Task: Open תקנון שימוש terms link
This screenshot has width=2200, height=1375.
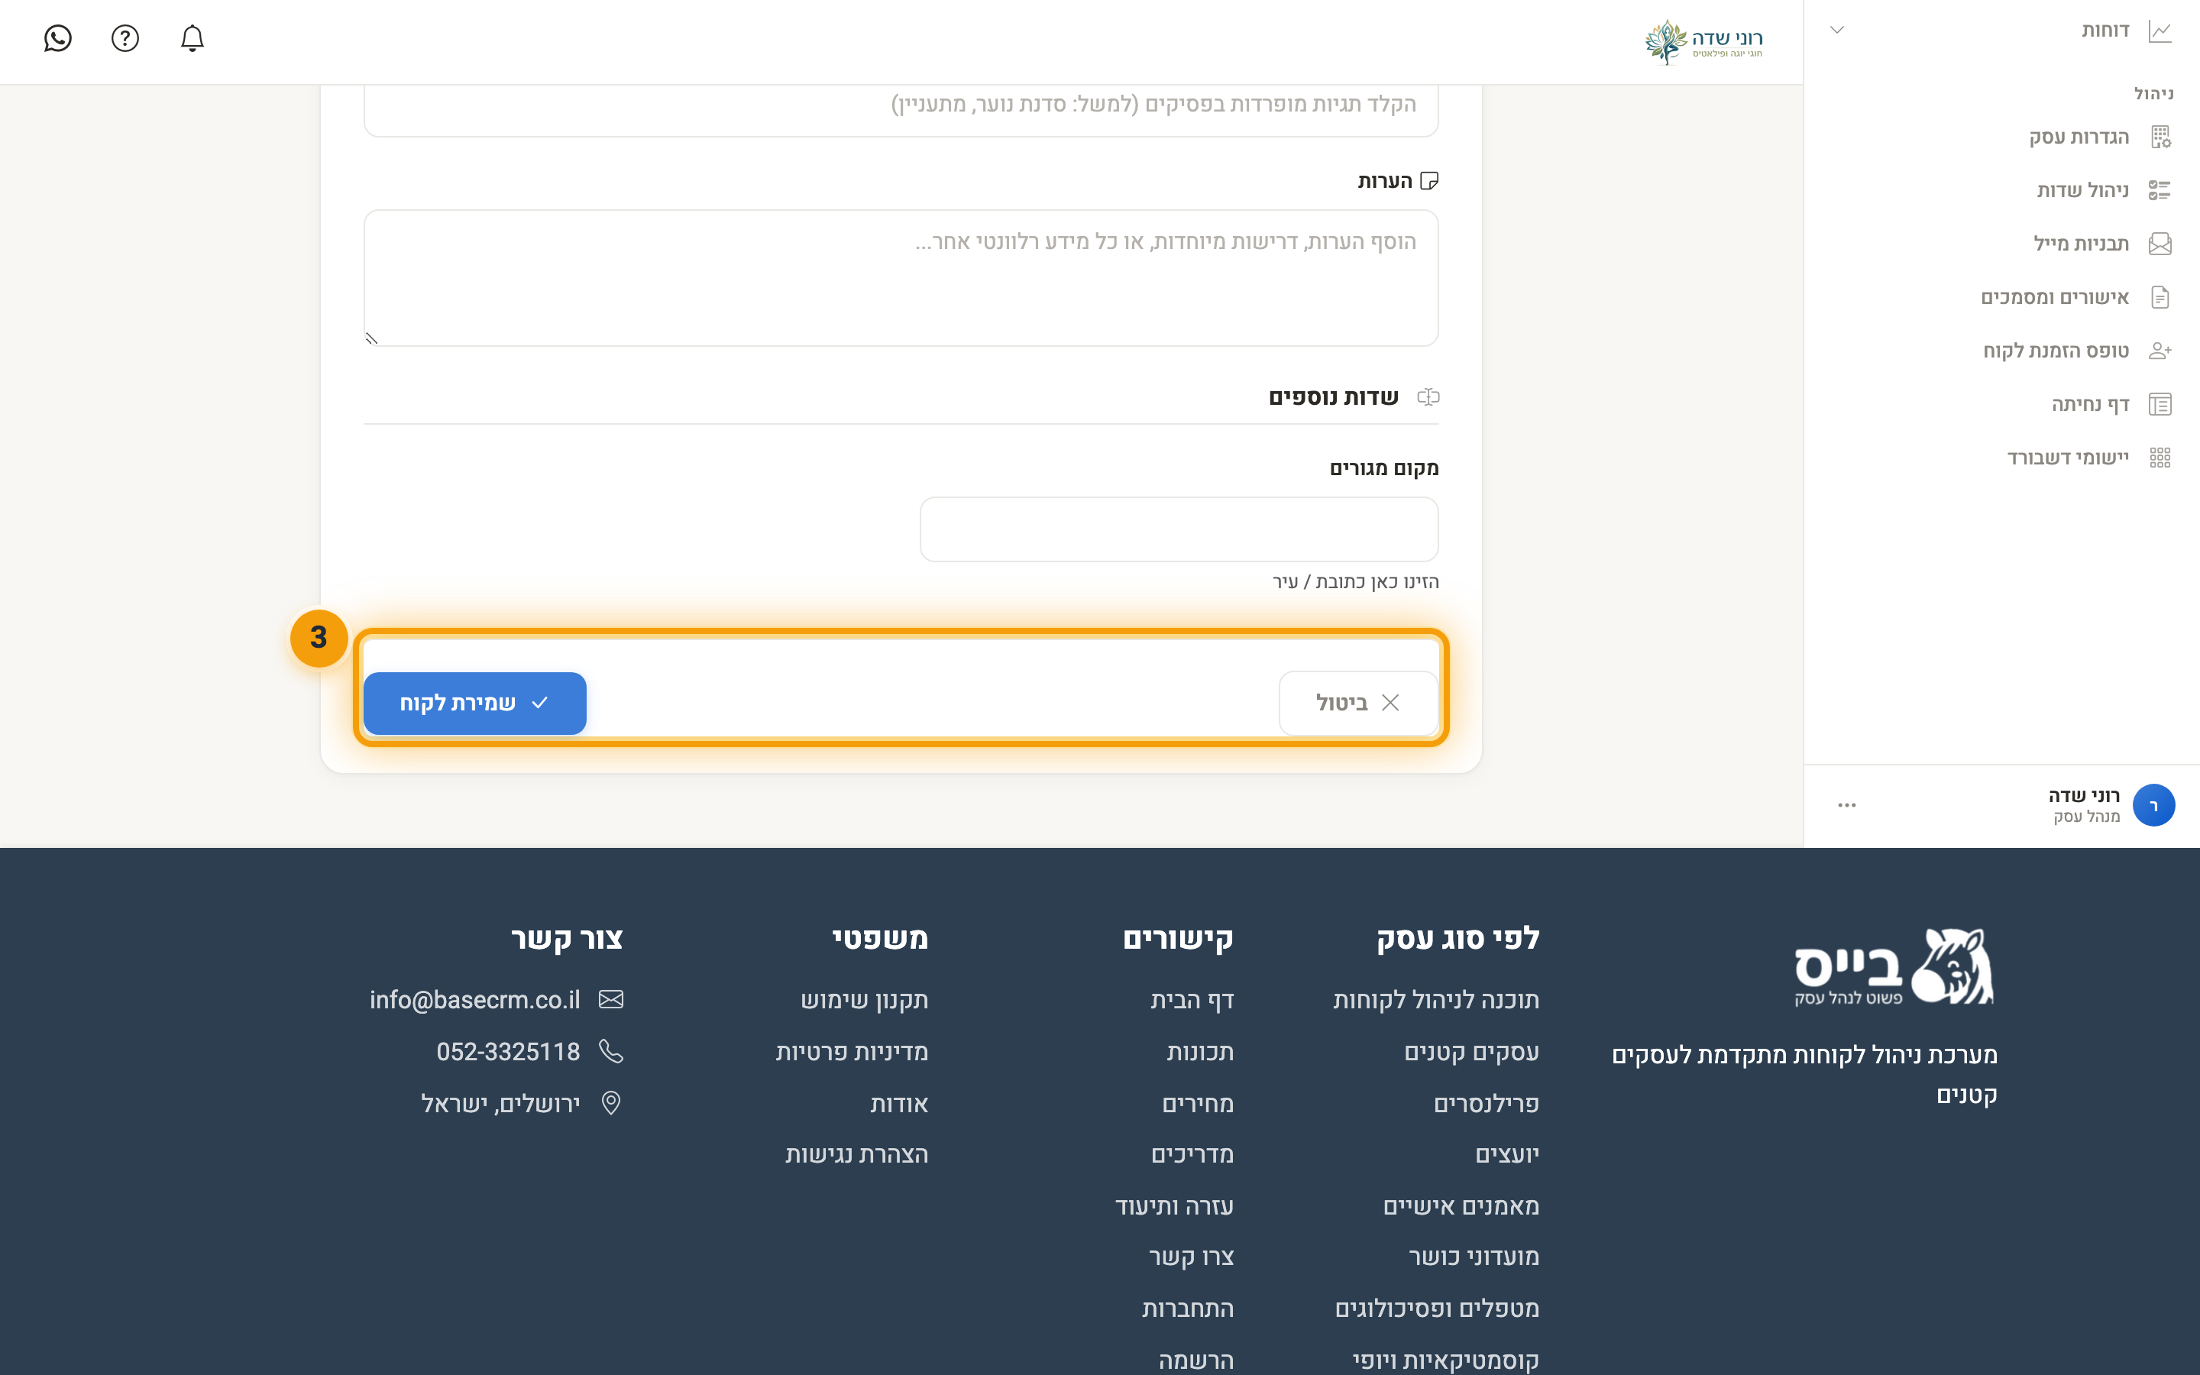Action: (x=864, y=999)
